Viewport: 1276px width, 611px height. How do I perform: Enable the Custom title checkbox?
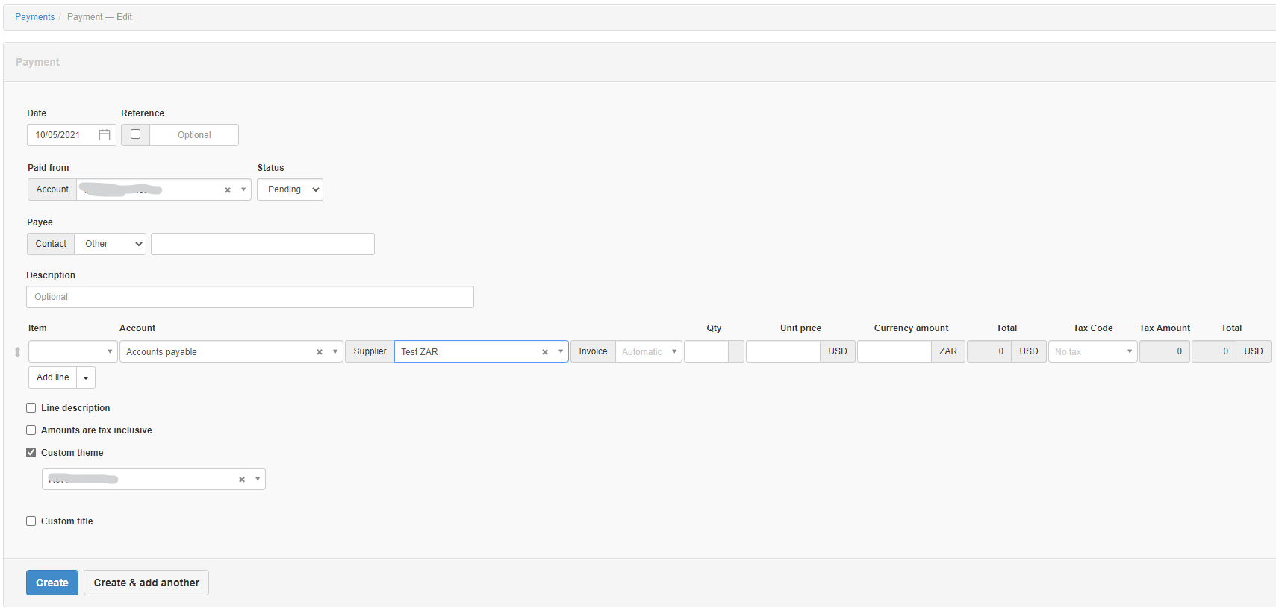pyautogui.click(x=31, y=521)
